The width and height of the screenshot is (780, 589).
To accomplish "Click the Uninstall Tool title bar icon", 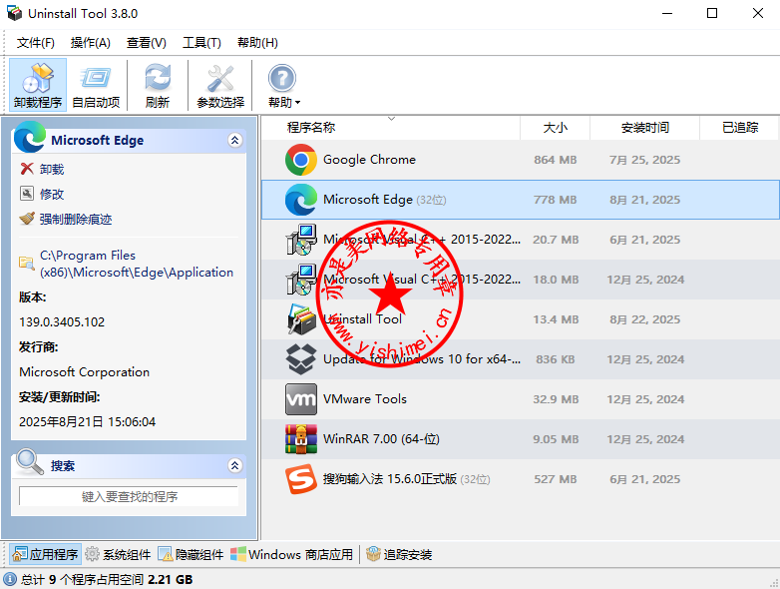I will 14,13.
